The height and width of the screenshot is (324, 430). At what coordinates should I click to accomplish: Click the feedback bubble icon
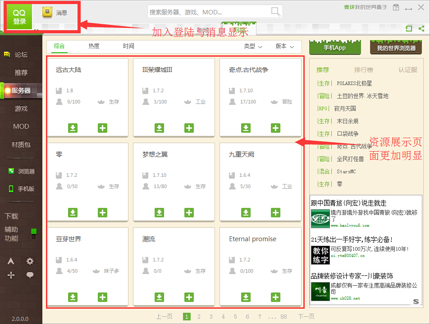[x=29, y=274]
